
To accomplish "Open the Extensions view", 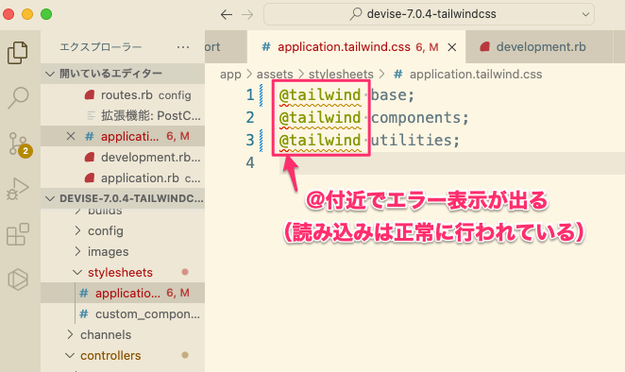I will [x=18, y=234].
